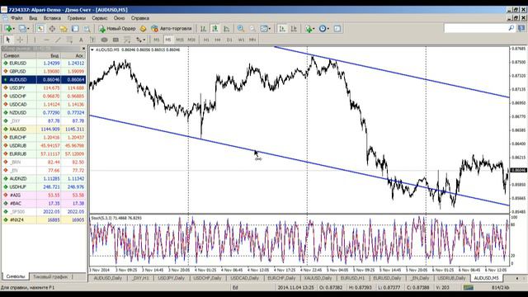528x297 pixels.
Task: Toggle the Data Window icon
Action: [x=52, y=29]
